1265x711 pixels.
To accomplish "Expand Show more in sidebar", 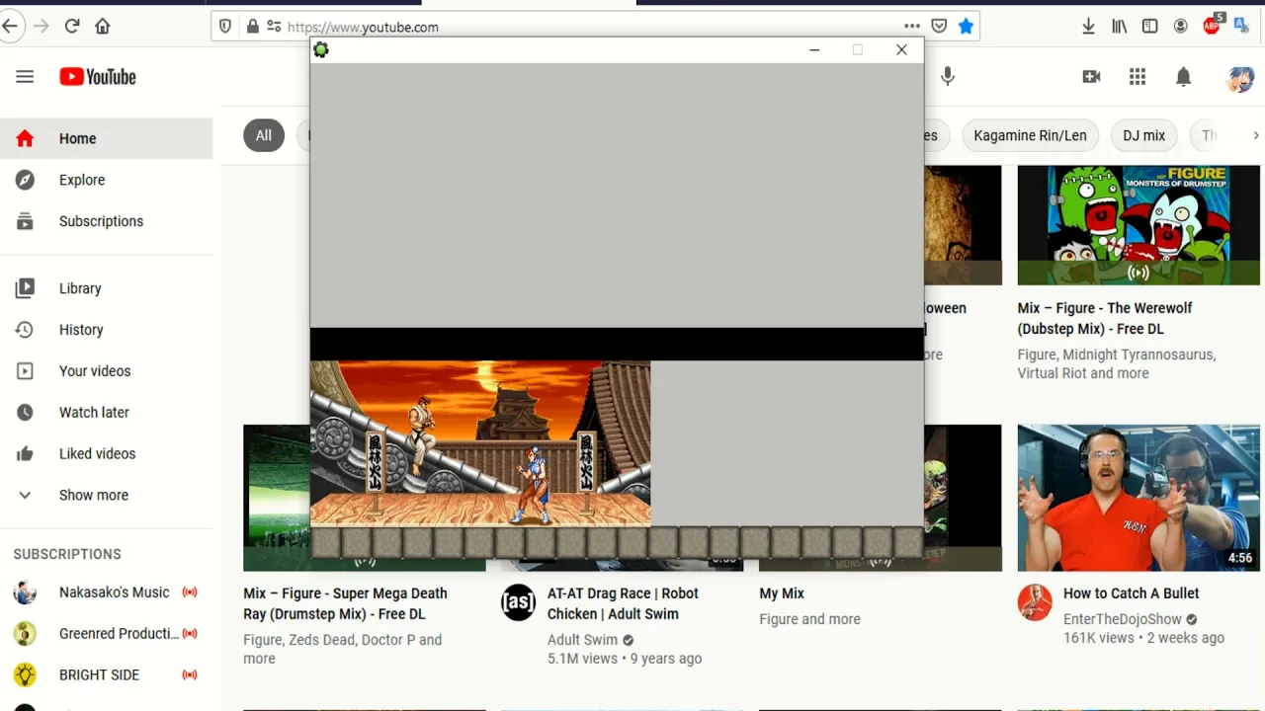I will click(x=106, y=496).
